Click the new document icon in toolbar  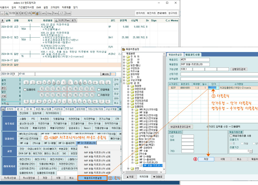(2, 13)
